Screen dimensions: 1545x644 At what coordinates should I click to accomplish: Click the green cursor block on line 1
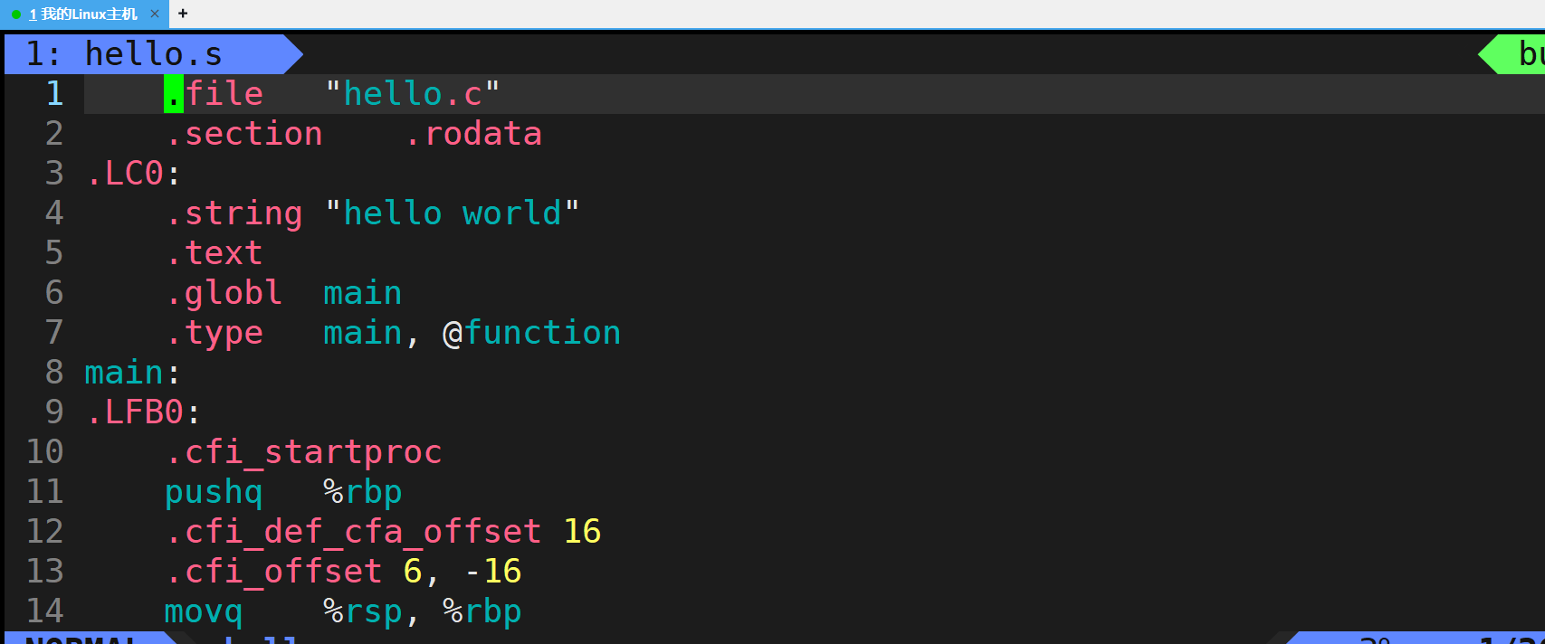click(x=173, y=94)
